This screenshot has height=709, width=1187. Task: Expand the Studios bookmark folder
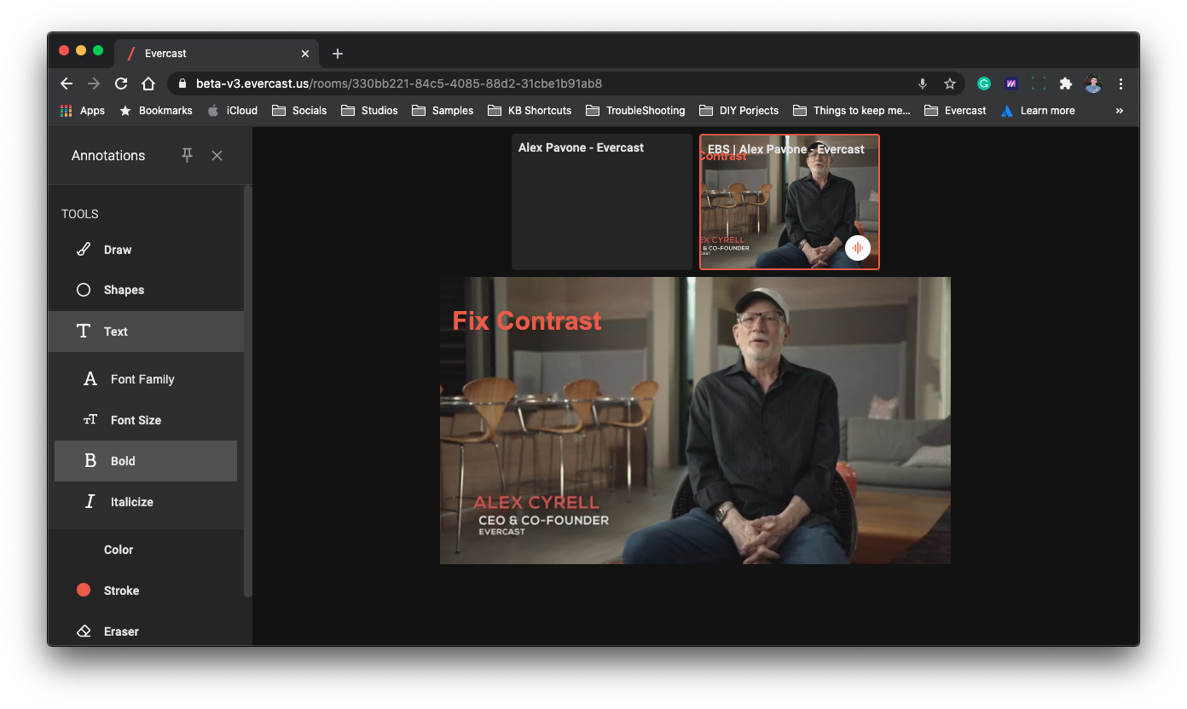[x=369, y=111]
